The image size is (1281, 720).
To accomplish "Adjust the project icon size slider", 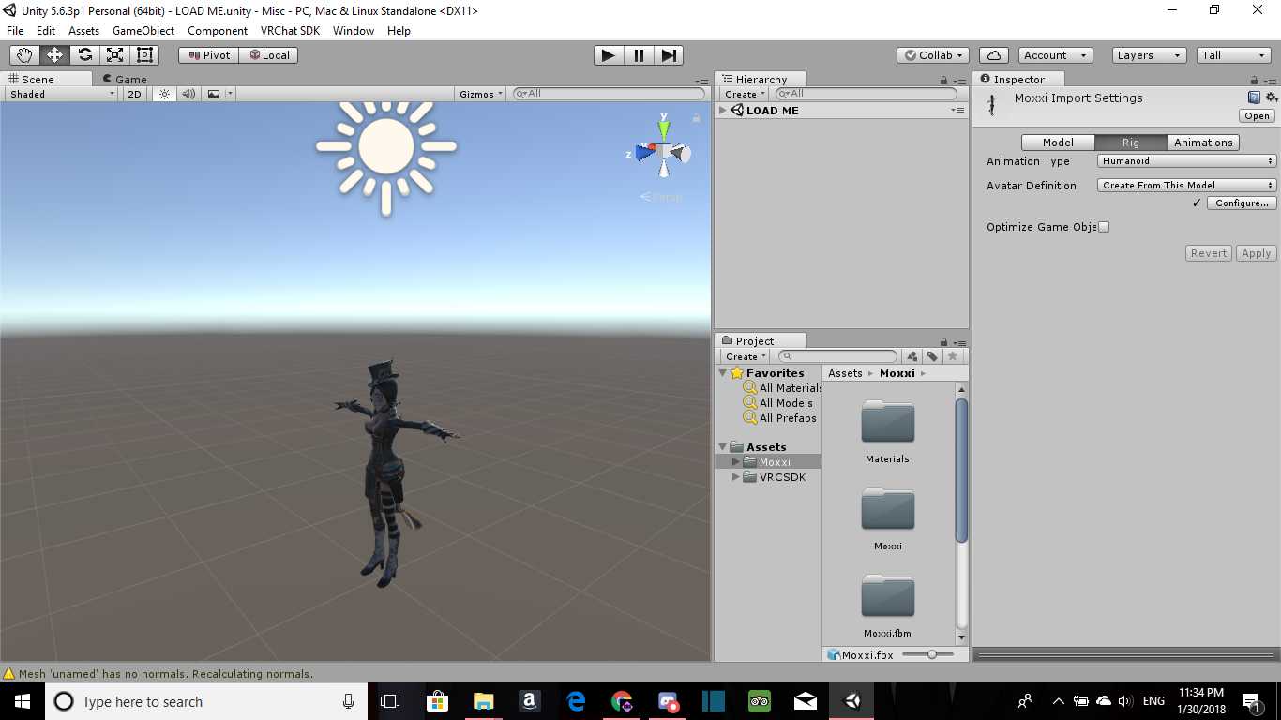I will click(931, 654).
